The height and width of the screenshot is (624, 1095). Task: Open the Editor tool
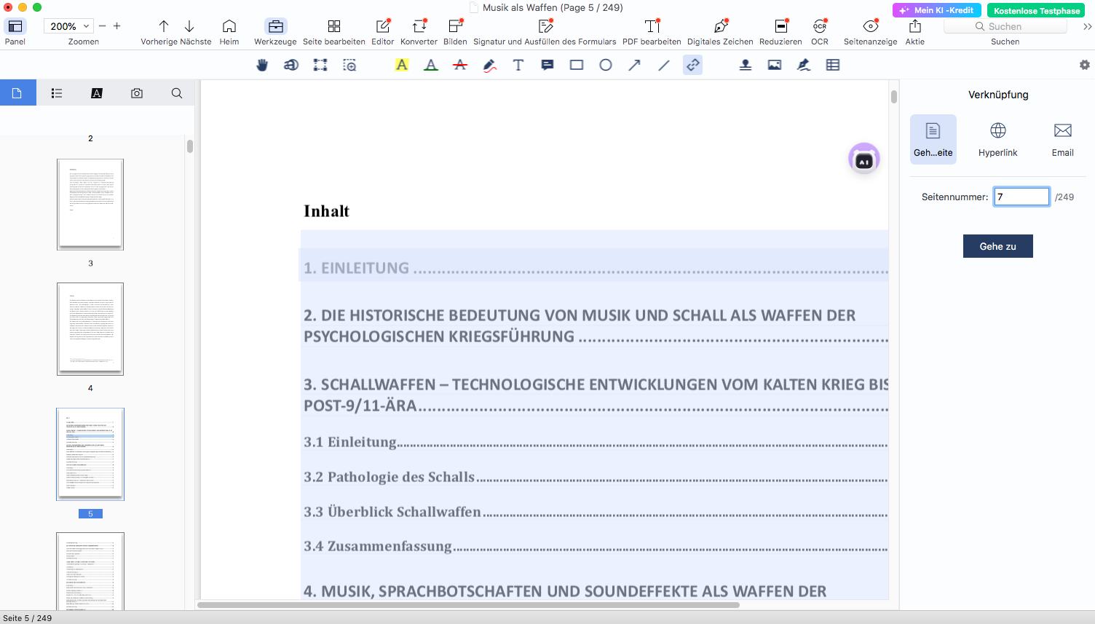point(382,26)
